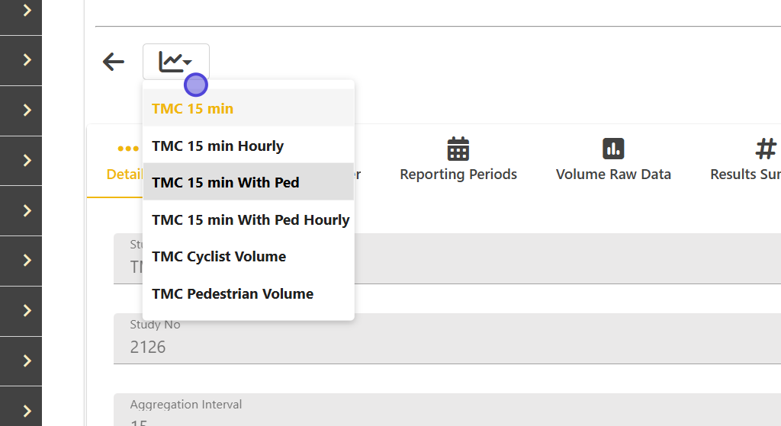The height and width of the screenshot is (426, 781).
Task: Click the bar chart Volume Raw Data icon
Action: tap(613, 149)
